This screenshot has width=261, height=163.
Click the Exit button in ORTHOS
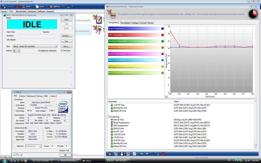(x=67, y=41)
